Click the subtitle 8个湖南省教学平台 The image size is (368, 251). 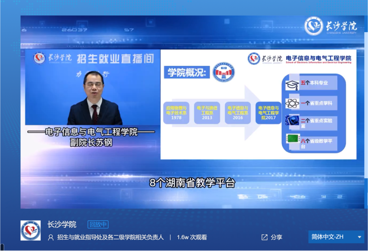(x=192, y=183)
